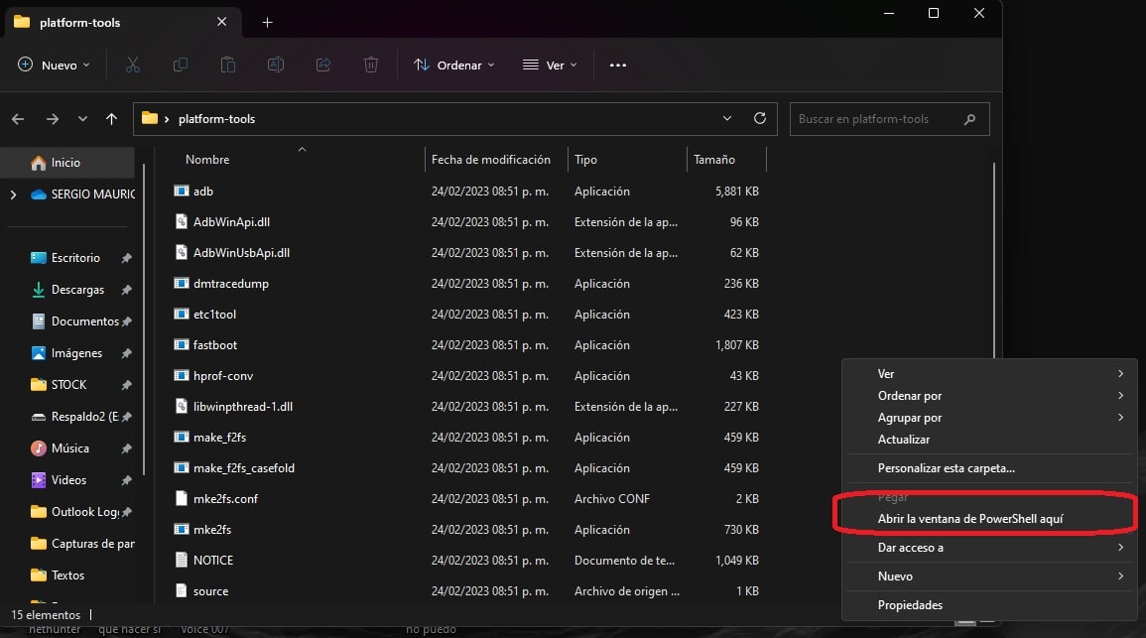Open the Share icon
The width and height of the screenshot is (1146, 638).
point(322,64)
